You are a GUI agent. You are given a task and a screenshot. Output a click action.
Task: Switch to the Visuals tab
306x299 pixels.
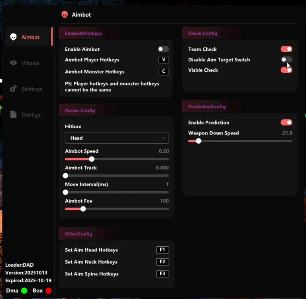pyautogui.click(x=30, y=63)
